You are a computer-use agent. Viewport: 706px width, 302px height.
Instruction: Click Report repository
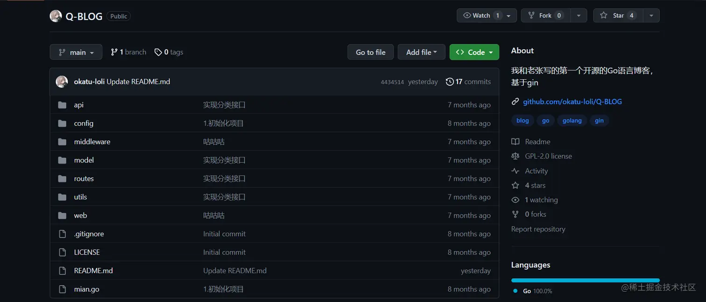coord(538,229)
